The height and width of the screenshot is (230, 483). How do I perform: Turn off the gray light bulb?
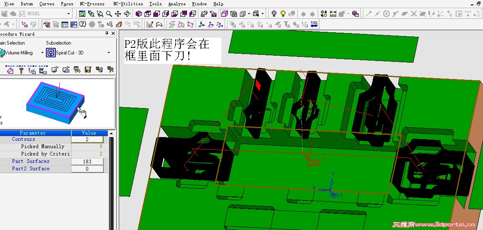pos(274,14)
